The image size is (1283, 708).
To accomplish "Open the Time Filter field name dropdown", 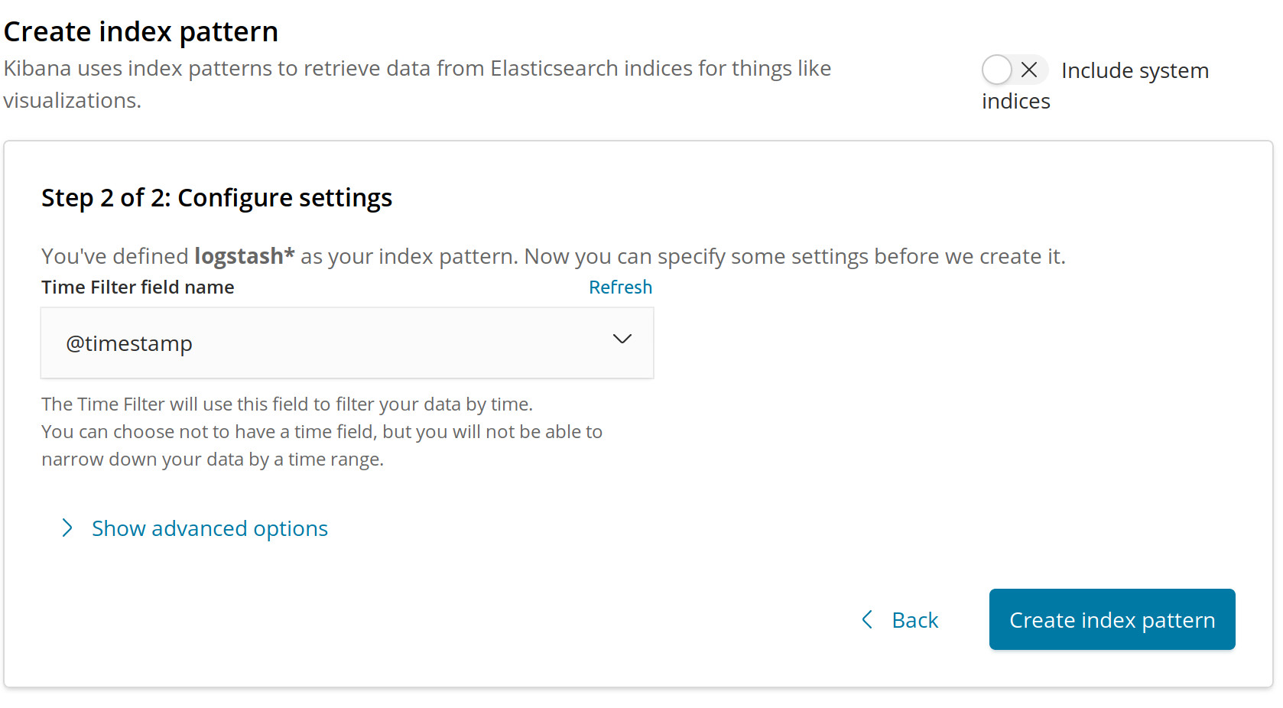I will pos(347,343).
